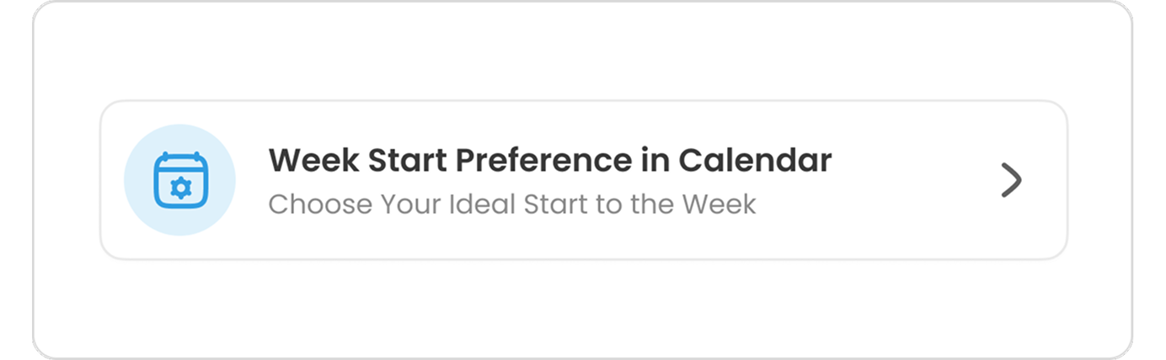This screenshot has width=1166, height=360.
Task: Open week start settings via the calendar icon
Action: point(180,180)
